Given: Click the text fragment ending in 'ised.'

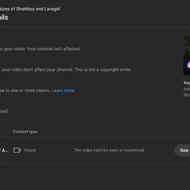Looking at the screenshot, I should pyautogui.click(x=4, y=111).
